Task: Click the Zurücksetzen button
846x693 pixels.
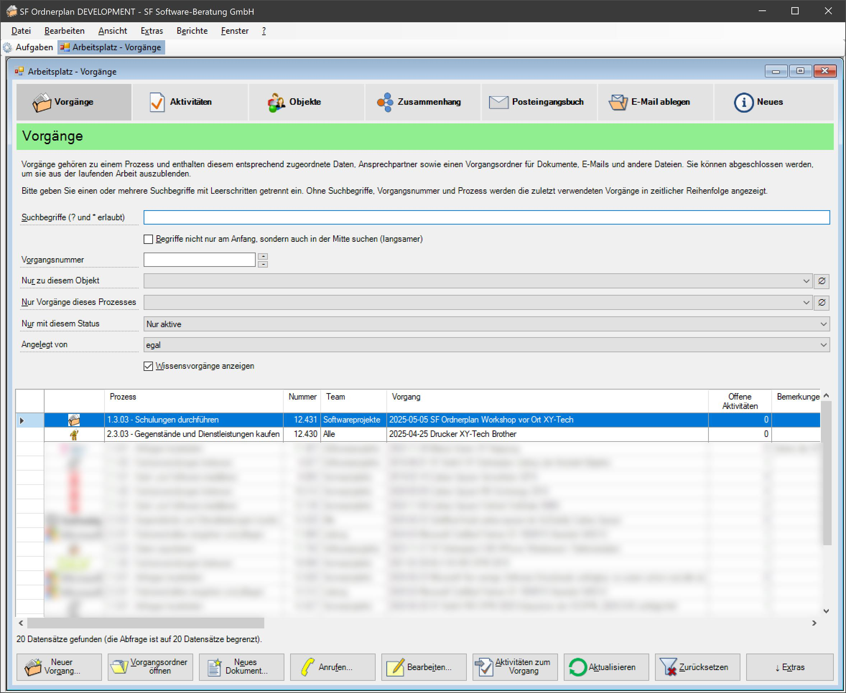Action: coord(697,667)
